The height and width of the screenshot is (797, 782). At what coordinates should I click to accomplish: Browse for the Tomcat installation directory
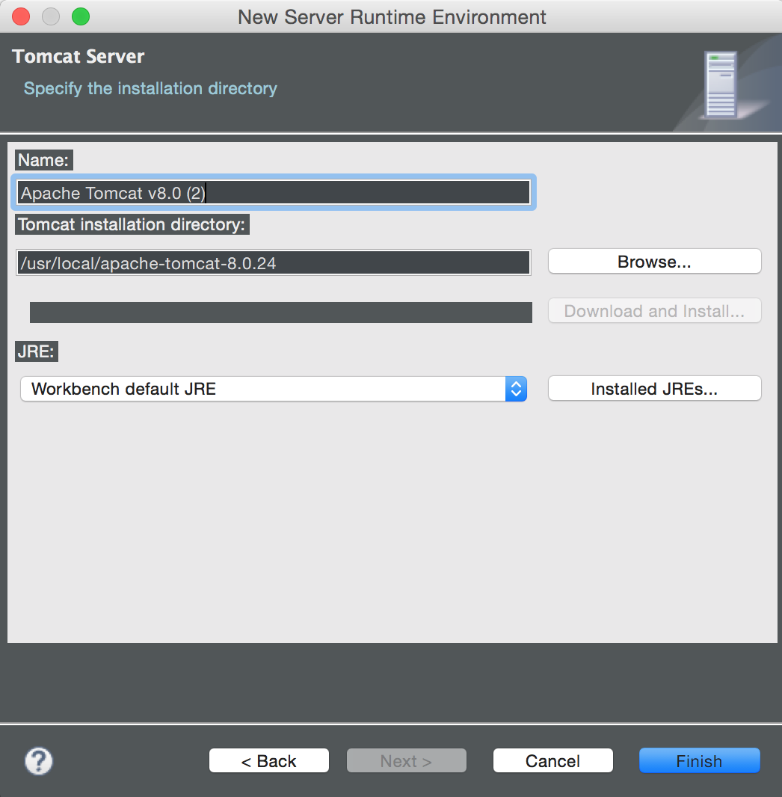[654, 261]
